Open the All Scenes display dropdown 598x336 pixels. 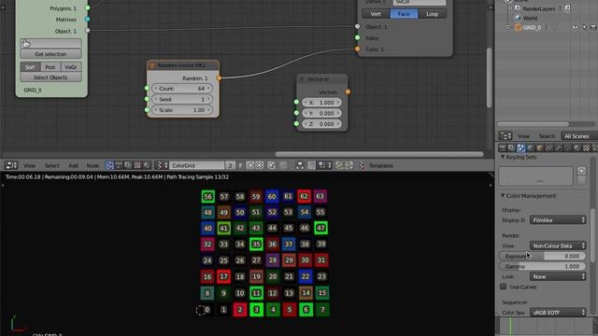[x=579, y=136]
